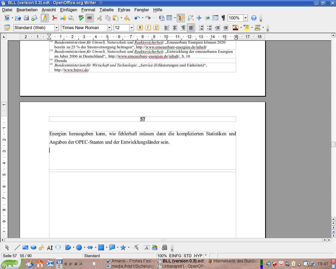The height and width of the screenshot is (269, 336).
Task: Toggle AutoSpellcheck button
Action: click(90, 18)
